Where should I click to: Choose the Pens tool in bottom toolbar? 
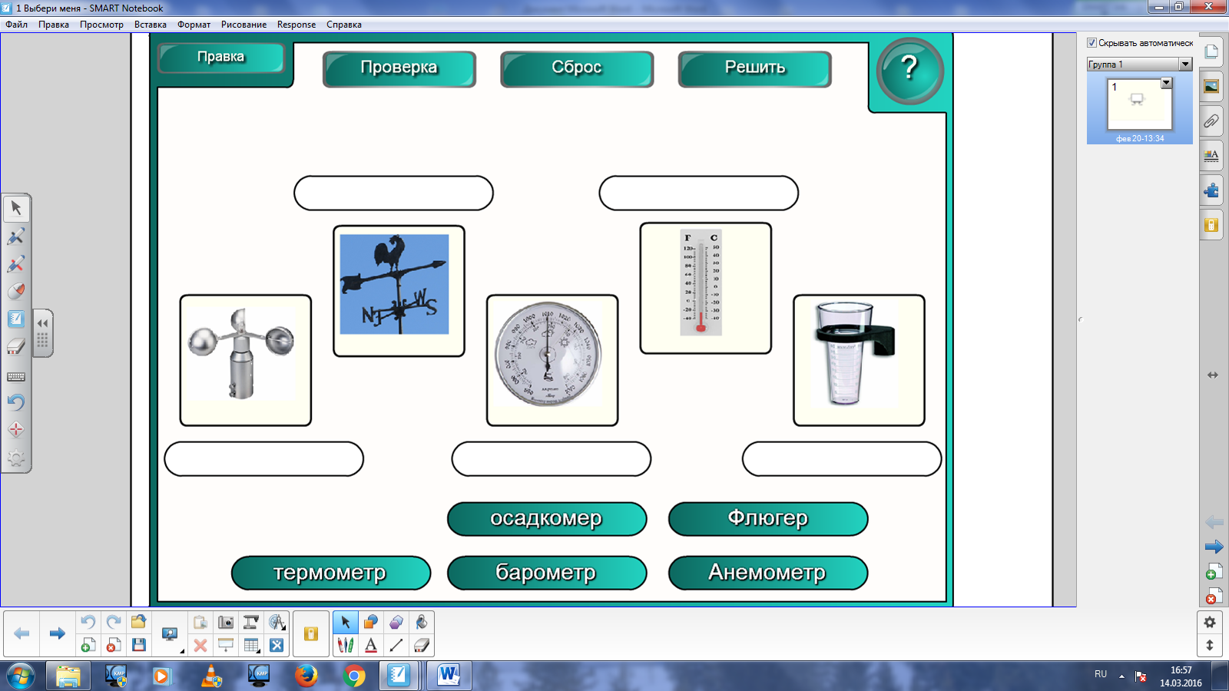[x=346, y=645]
